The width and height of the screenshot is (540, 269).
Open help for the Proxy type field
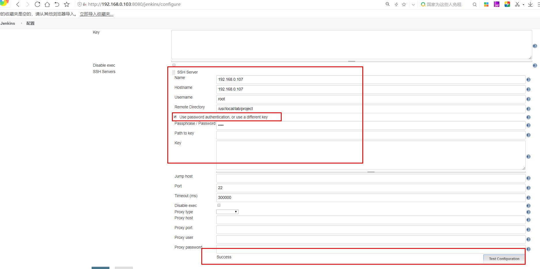[528, 212]
